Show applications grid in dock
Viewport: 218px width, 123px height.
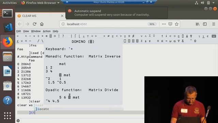click(7, 116)
